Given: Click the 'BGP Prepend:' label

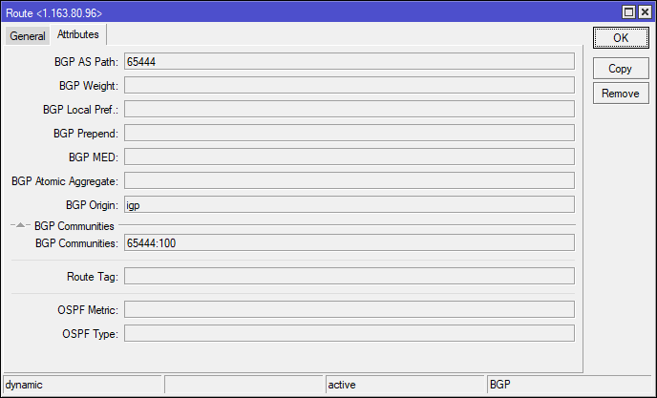Looking at the screenshot, I should (86, 134).
